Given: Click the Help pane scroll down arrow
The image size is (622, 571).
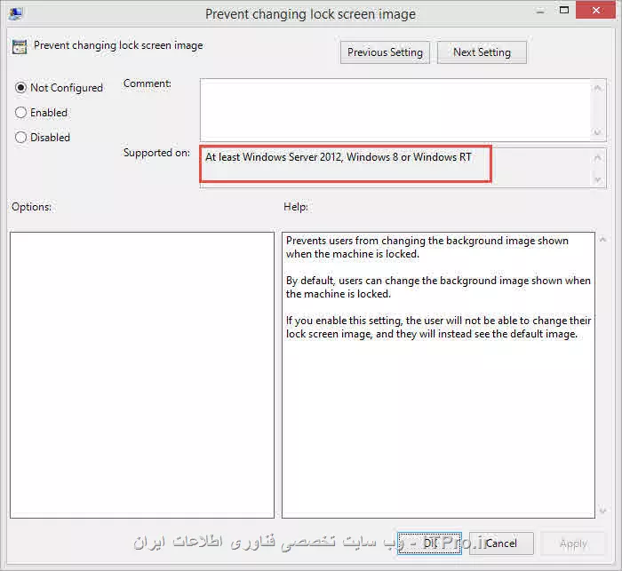Looking at the screenshot, I should pyautogui.click(x=602, y=511).
